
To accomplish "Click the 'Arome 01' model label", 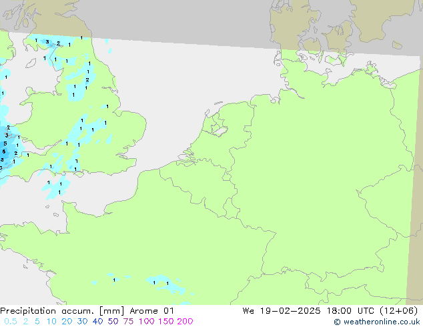I will coord(151,311).
